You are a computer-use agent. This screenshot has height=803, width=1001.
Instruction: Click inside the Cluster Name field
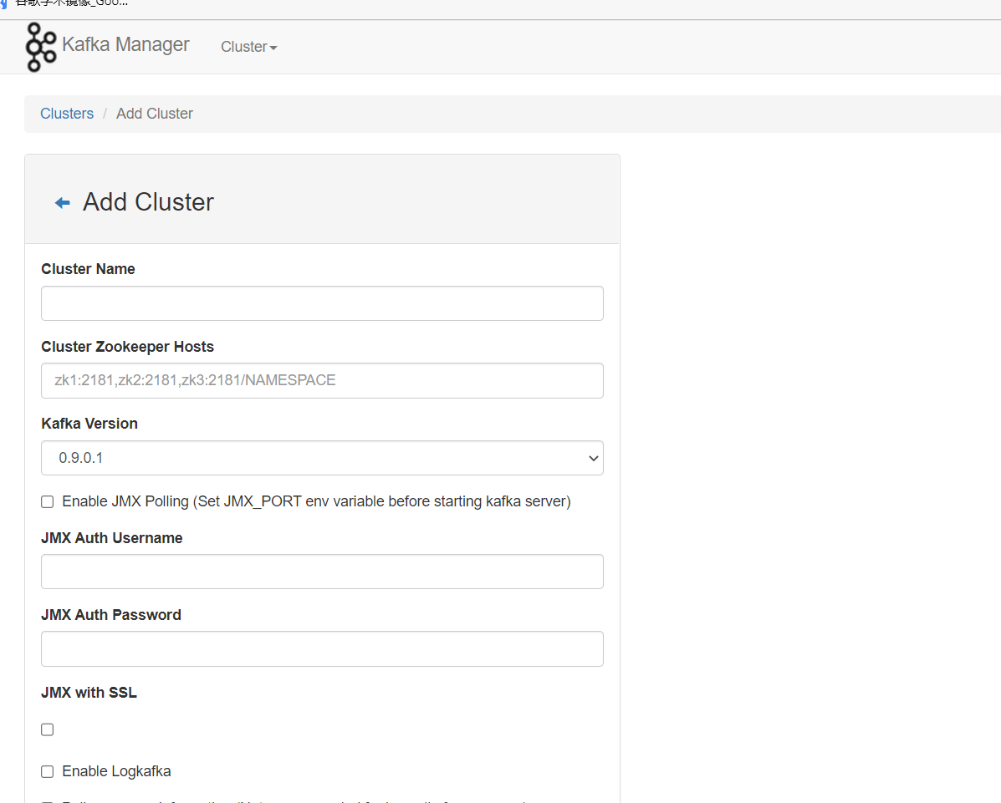pyautogui.click(x=322, y=303)
